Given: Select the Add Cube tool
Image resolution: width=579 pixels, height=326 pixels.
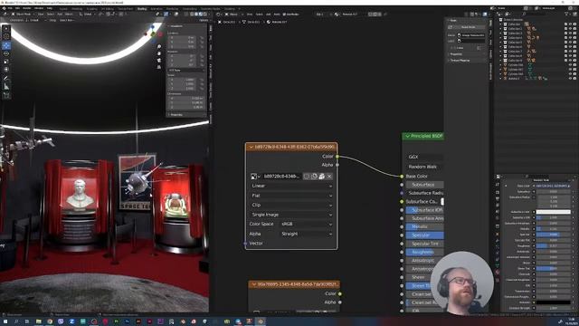Looking at the screenshot, I should click(x=6, y=95).
